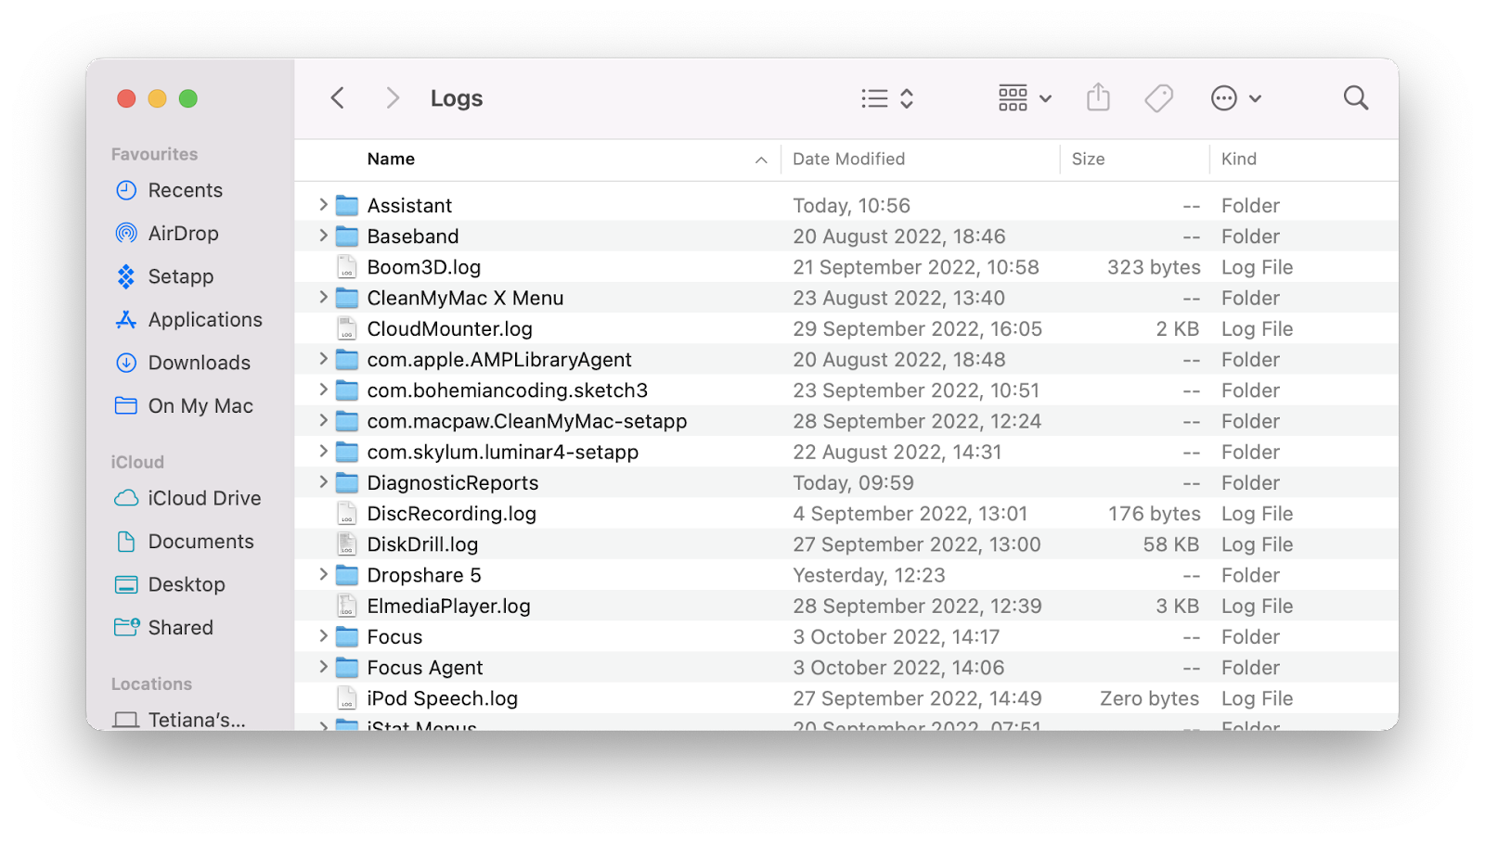Sort by the Date Modified column
This screenshot has width=1485, height=844.
(x=848, y=159)
